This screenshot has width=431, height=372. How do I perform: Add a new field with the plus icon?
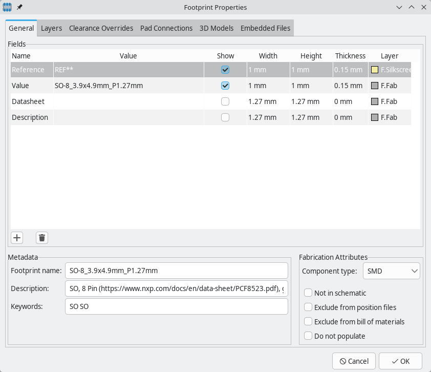click(x=17, y=237)
